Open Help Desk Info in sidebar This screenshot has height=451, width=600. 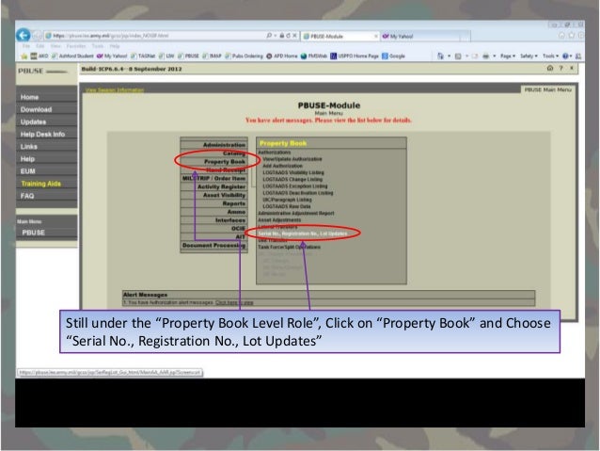46,134
